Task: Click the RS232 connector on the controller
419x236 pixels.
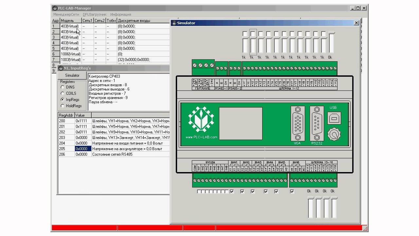Action: 317,124
